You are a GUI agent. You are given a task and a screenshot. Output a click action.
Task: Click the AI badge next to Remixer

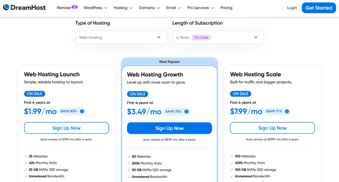coord(75,7)
